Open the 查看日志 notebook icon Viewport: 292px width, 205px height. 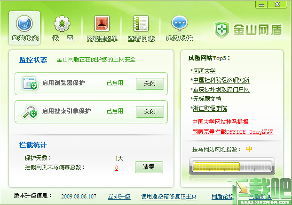coord(141,23)
